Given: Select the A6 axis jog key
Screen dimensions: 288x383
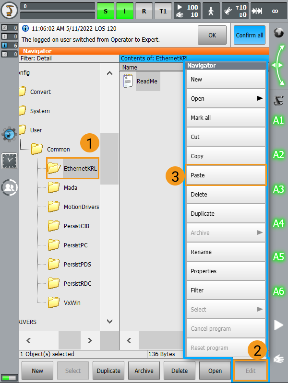Looking at the screenshot, I should tap(278, 291).
